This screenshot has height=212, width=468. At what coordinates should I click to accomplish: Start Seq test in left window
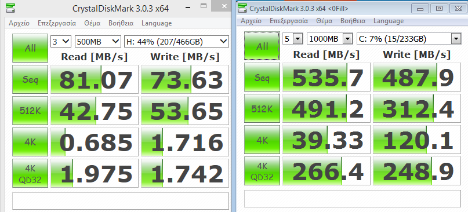click(x=30, y=79)
